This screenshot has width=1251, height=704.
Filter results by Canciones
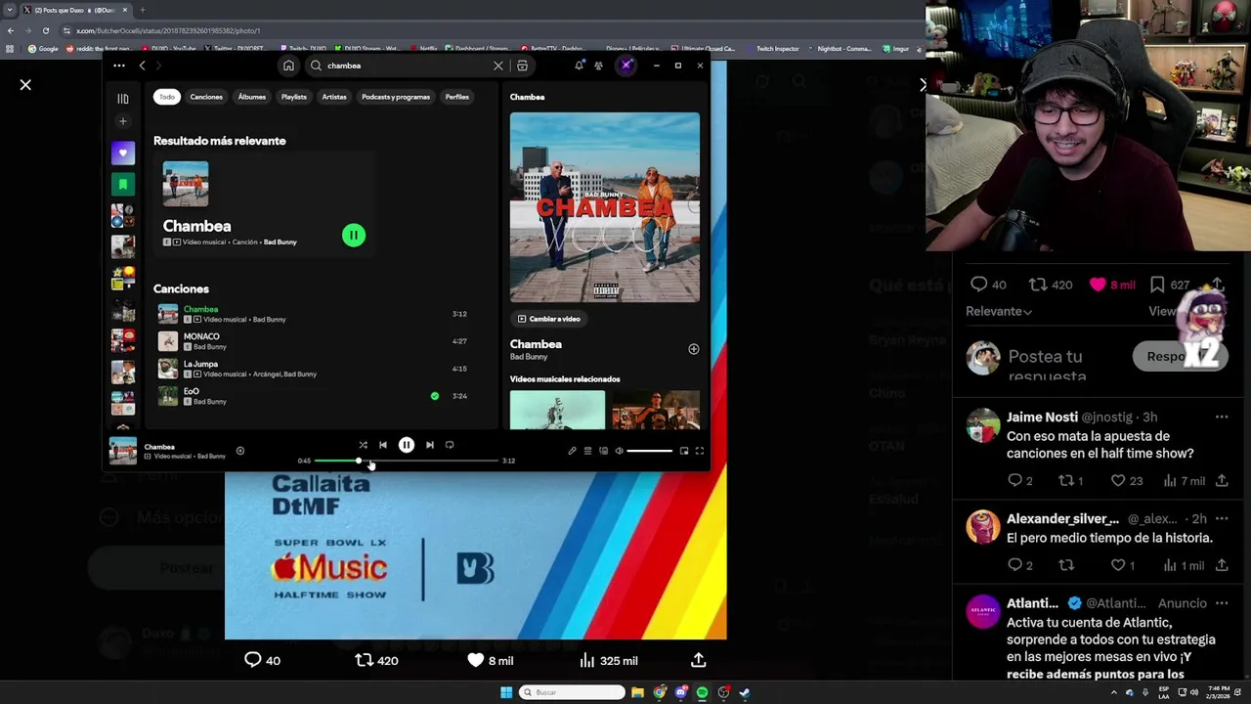click(x=206, y=97)
